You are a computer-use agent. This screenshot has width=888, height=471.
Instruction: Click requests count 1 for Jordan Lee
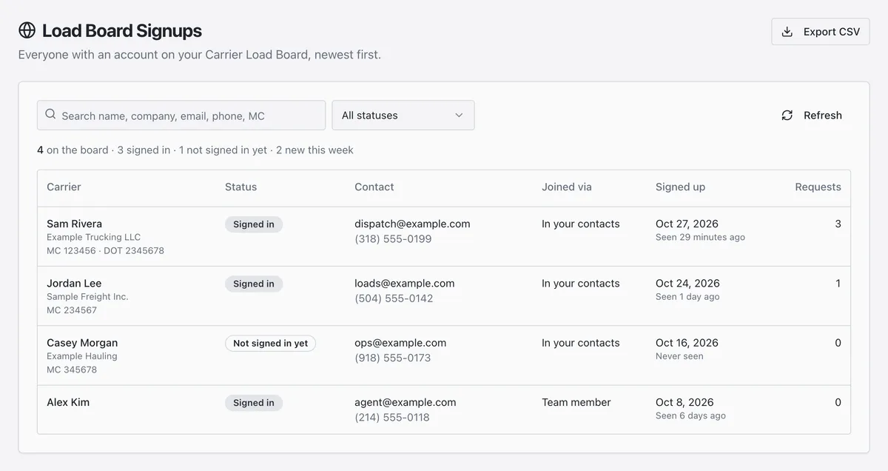[x=838, y=284]
